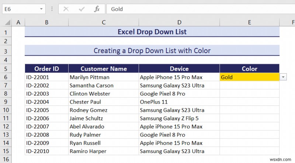
Task: Select the yellow Gold cell
Action: 250,77
